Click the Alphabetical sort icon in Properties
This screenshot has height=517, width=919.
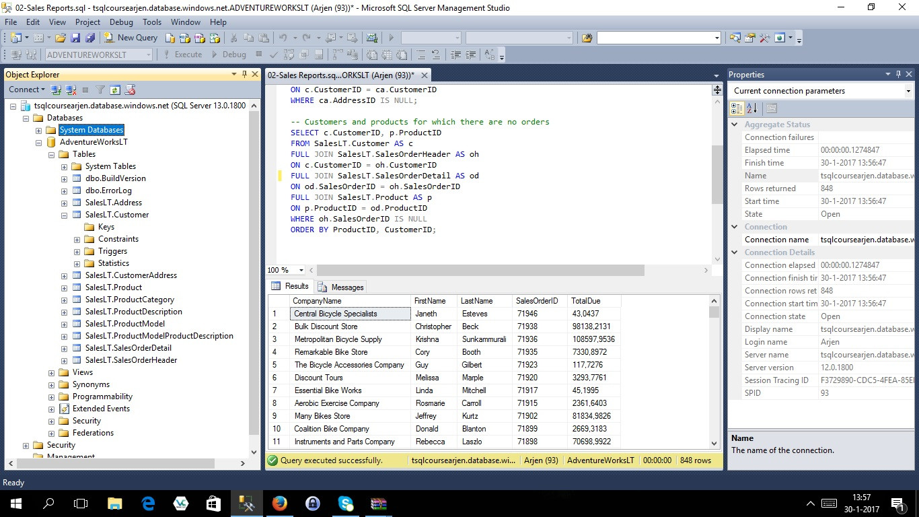752,108
